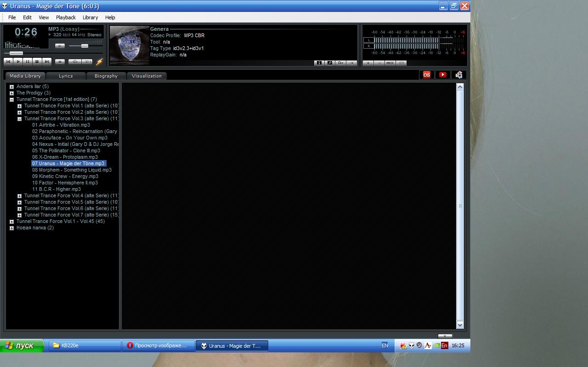
Task: Click the export arrow button in info panel
Action: click(x=341, y=63)
